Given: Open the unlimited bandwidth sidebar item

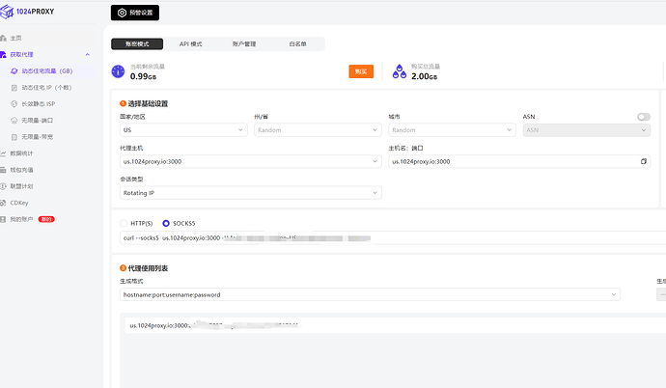Looking at the screenshot, I should (x=38, y=137).
